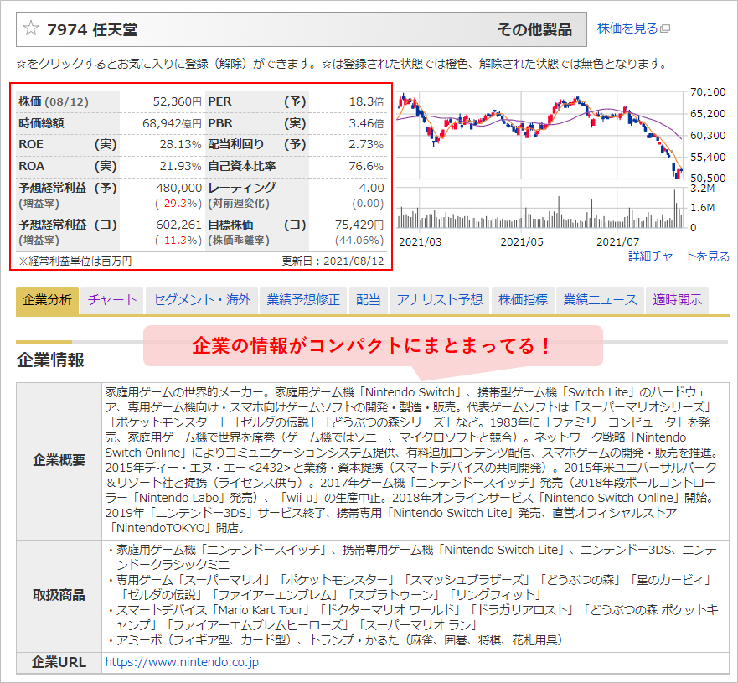This screenshot has width=738, height=683.
Task: Click the 企業URL row header
Action: [x=59, y=662]
